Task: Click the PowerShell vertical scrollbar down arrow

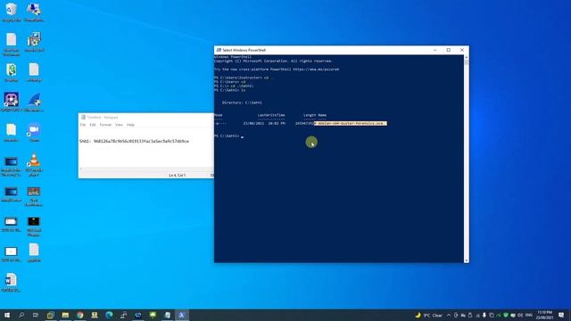Action: tap(466, 260)
